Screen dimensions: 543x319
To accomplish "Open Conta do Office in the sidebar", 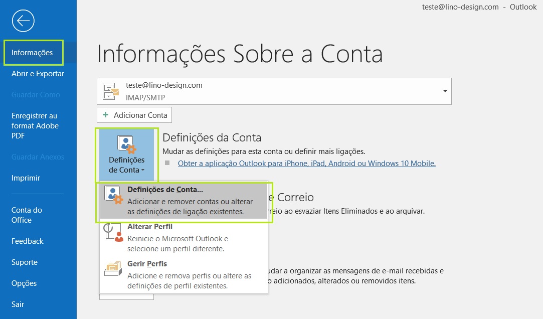I will point(27,215).
